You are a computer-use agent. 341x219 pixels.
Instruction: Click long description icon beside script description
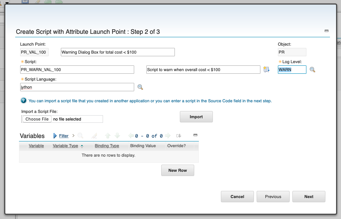[266, 69]
